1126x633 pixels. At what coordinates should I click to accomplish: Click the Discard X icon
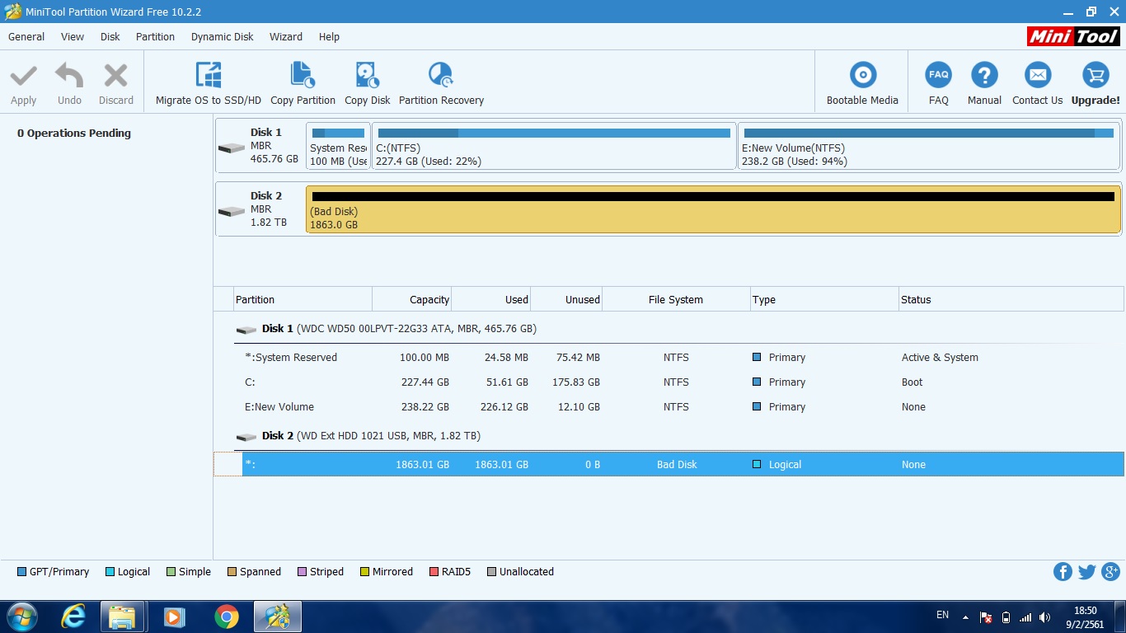[x=115, y=77]
